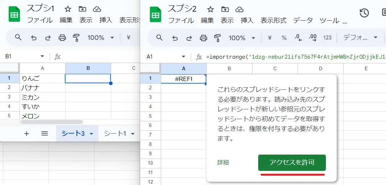This screenshot has height=185, width=386.
Task: Select cell containing すいか
Action: click(x=42, y=106)
